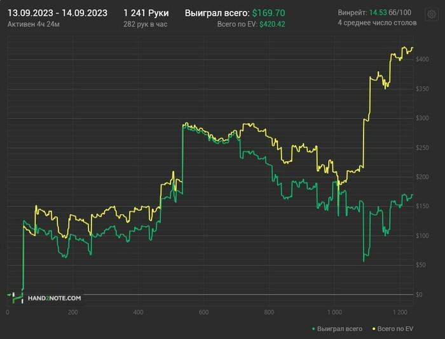Click the 1 000 x-axis label

pos(334,312)
